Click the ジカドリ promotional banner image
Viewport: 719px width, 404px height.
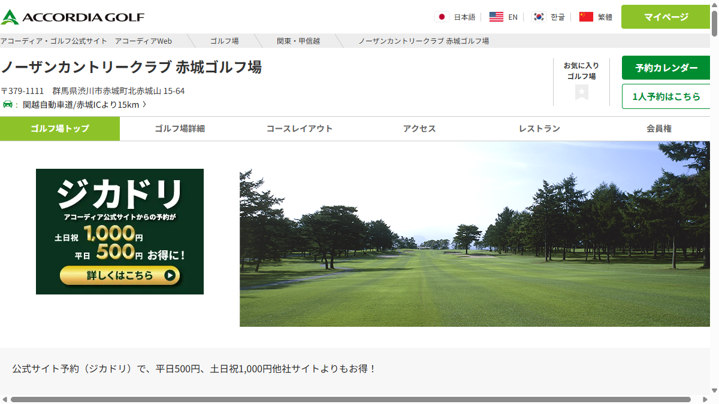(120, 232)
